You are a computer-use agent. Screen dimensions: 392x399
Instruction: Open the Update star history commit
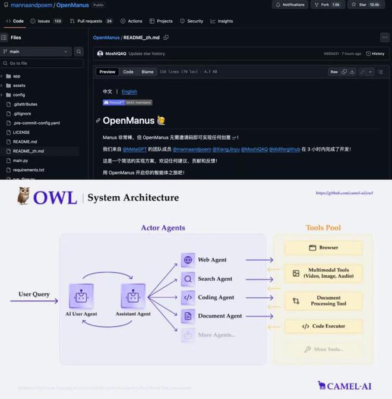(147, 54)
